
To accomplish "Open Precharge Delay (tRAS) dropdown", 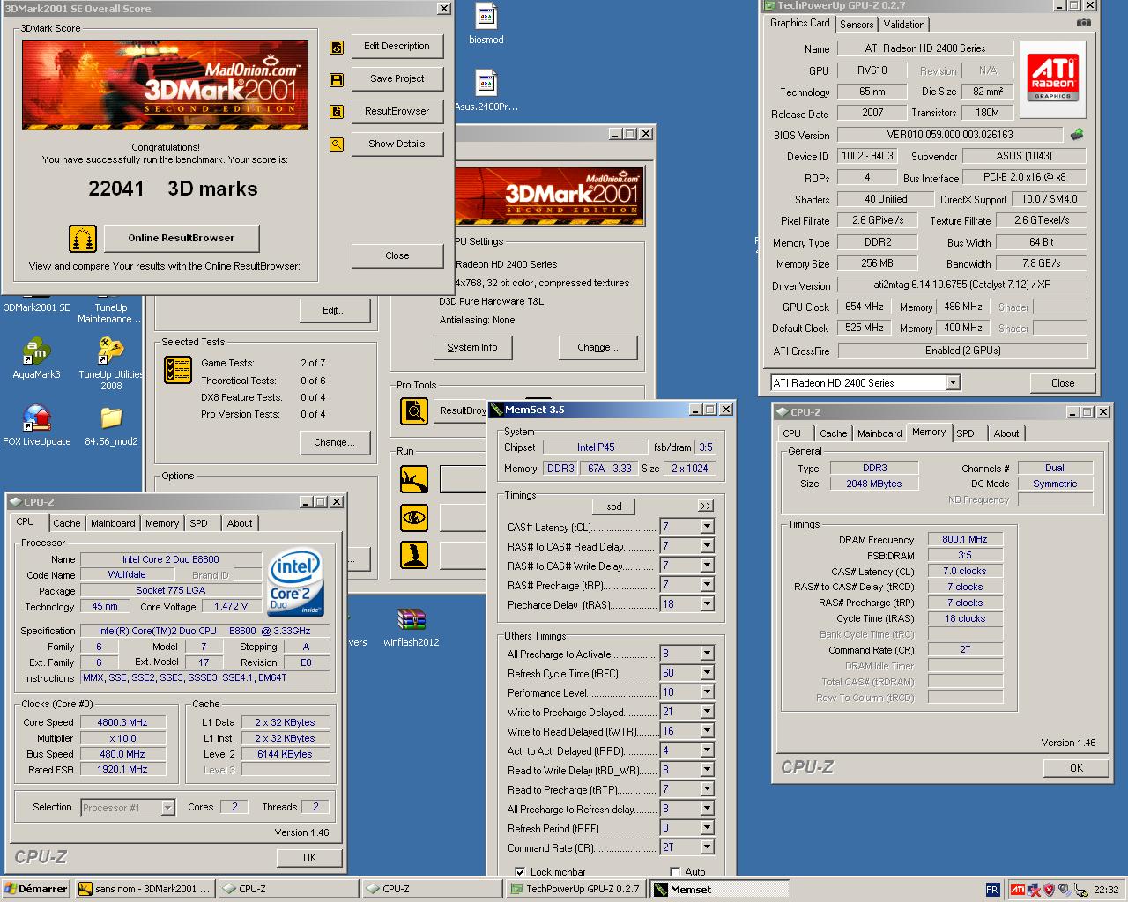I will click(x=706, y=604).
